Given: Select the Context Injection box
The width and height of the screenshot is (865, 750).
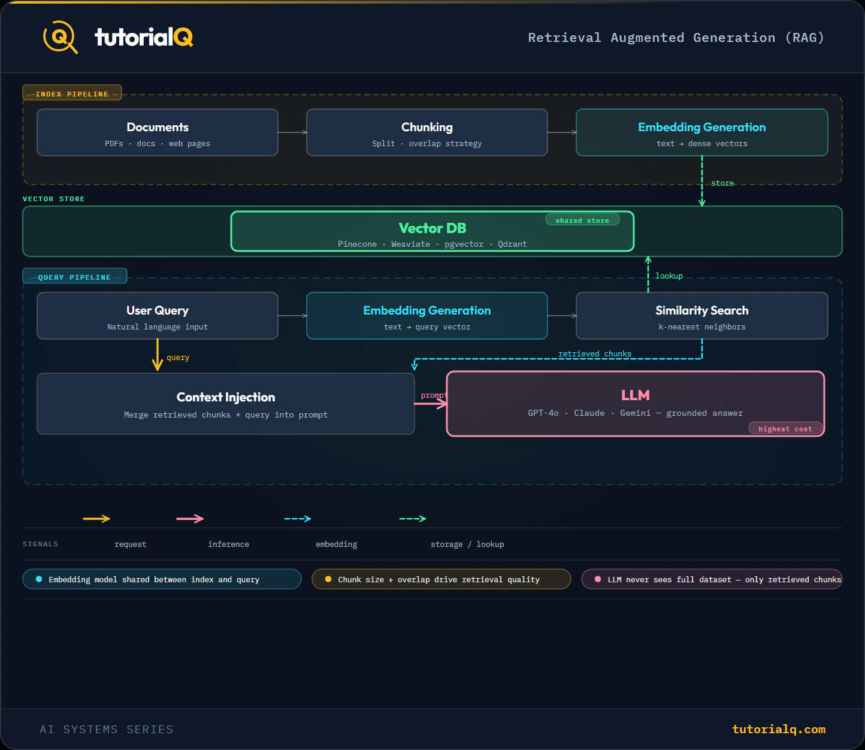Looking at the screenshot, I should [x=226, y=404].
